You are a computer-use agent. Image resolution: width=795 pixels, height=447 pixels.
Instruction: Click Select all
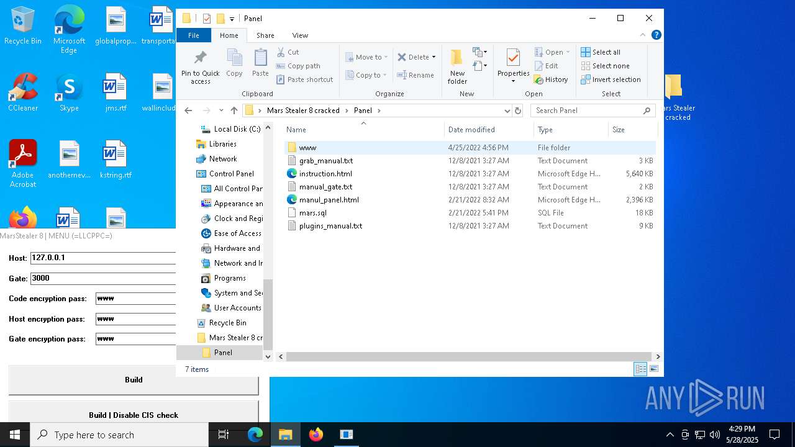[x=601, y=52]
